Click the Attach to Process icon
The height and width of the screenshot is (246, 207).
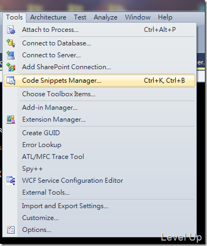(11, 30)
